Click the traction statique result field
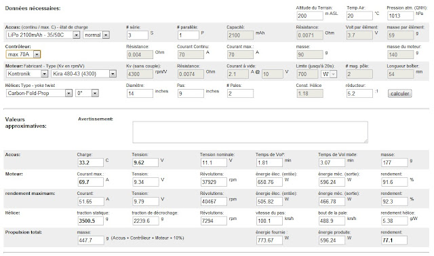Viewport: 434px width, 256px height. [x=90, y=221]
